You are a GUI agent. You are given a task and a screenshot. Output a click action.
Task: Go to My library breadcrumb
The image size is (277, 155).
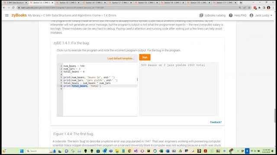(x=34, y=15)
